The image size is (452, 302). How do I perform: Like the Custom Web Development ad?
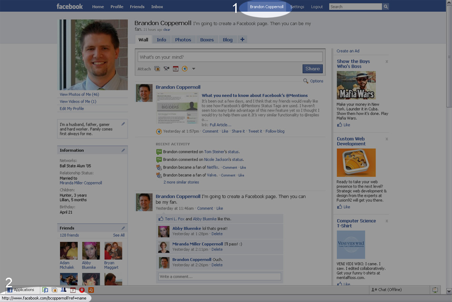pos(343,207)
